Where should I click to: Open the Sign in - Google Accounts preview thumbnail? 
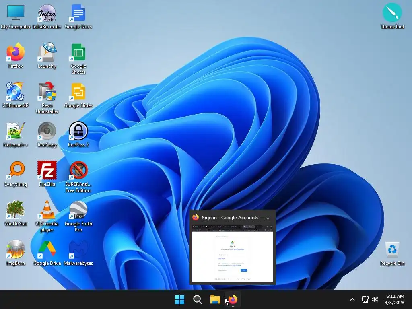233,253
